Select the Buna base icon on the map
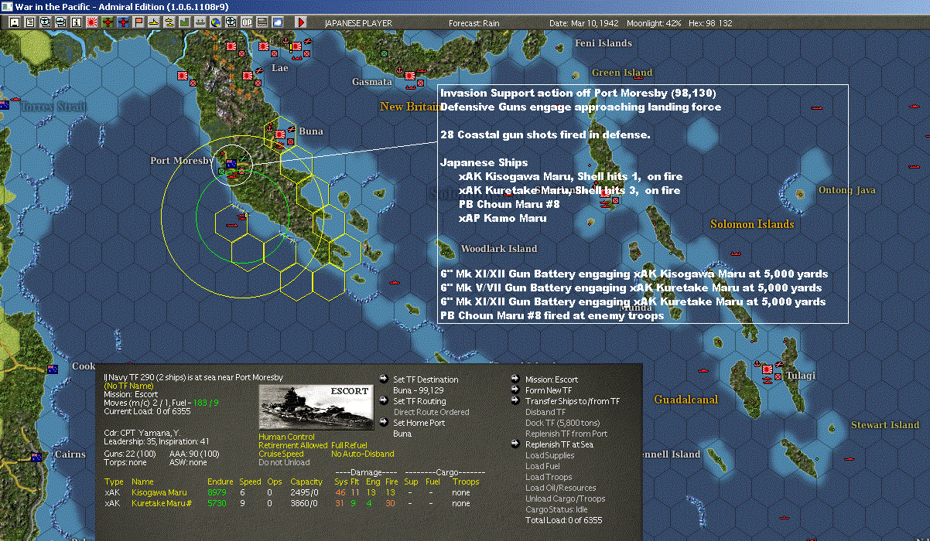The height and width of the screenshot is (541, 930). 280,134
